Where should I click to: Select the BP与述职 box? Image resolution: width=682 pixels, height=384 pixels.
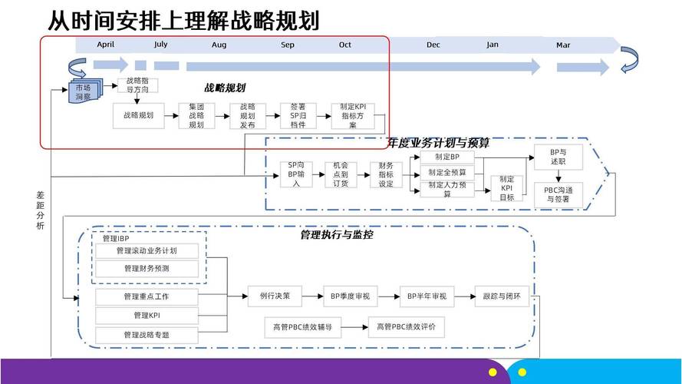point(558,157)
